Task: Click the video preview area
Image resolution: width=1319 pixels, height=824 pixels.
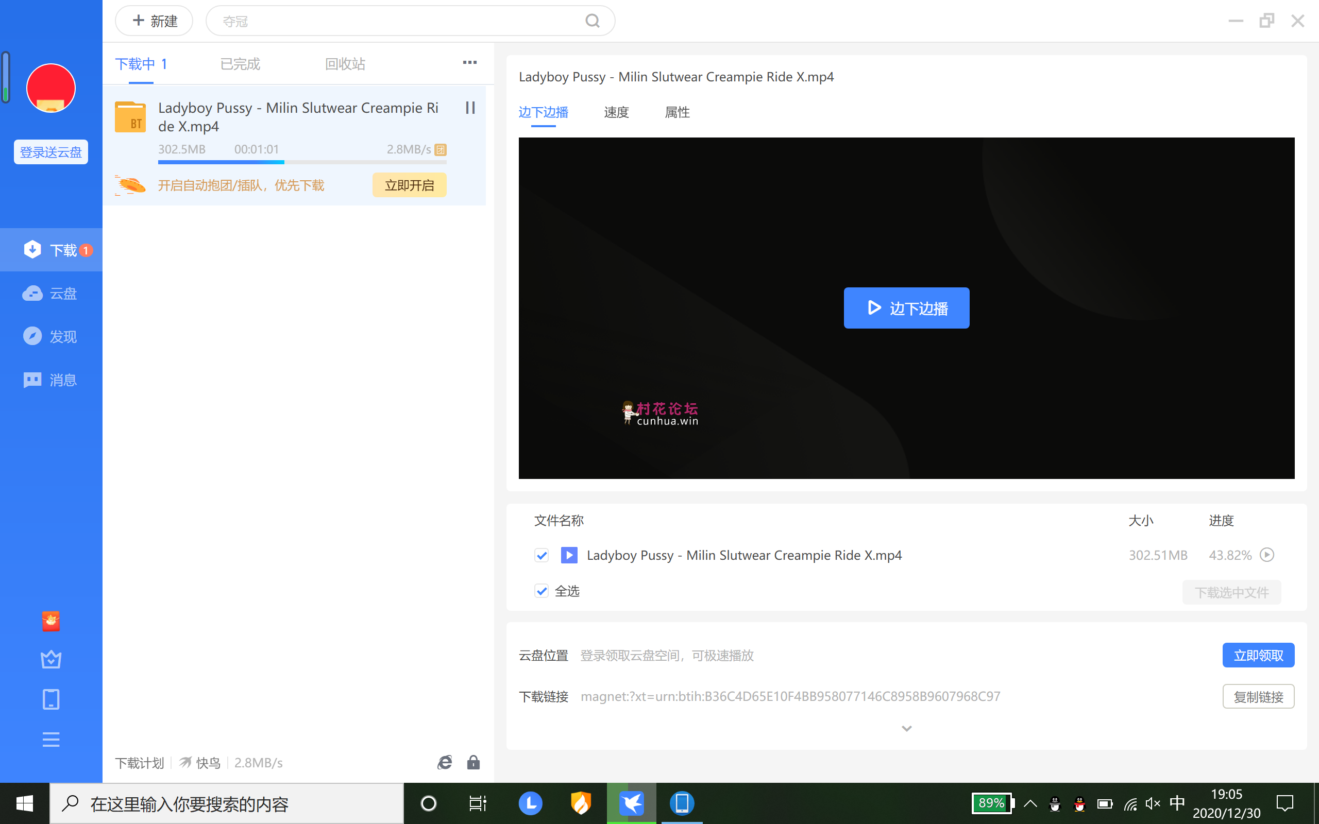Action: point(906,308)
